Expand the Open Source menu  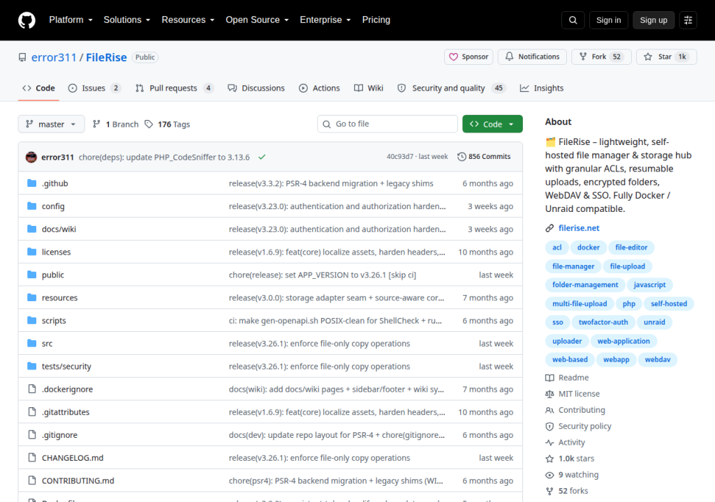pos(257,20)
